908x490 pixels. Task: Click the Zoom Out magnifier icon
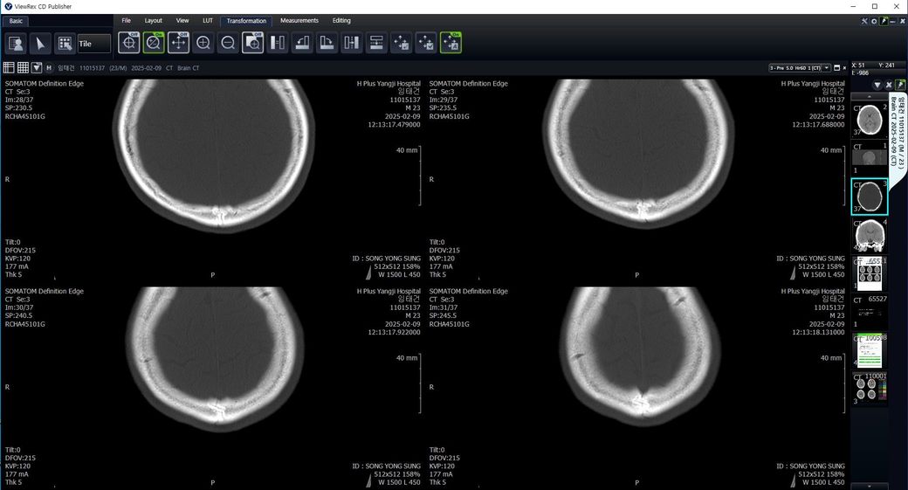(228, 43)
